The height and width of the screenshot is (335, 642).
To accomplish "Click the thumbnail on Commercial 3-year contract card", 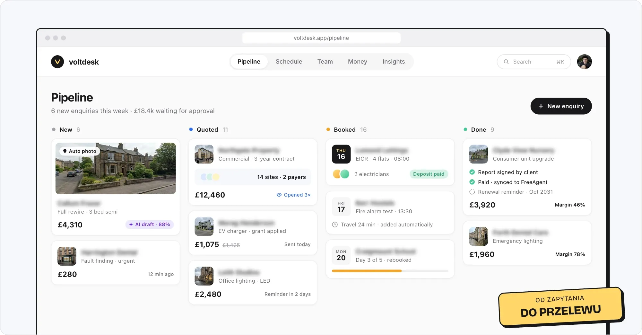I will point(204,154).
